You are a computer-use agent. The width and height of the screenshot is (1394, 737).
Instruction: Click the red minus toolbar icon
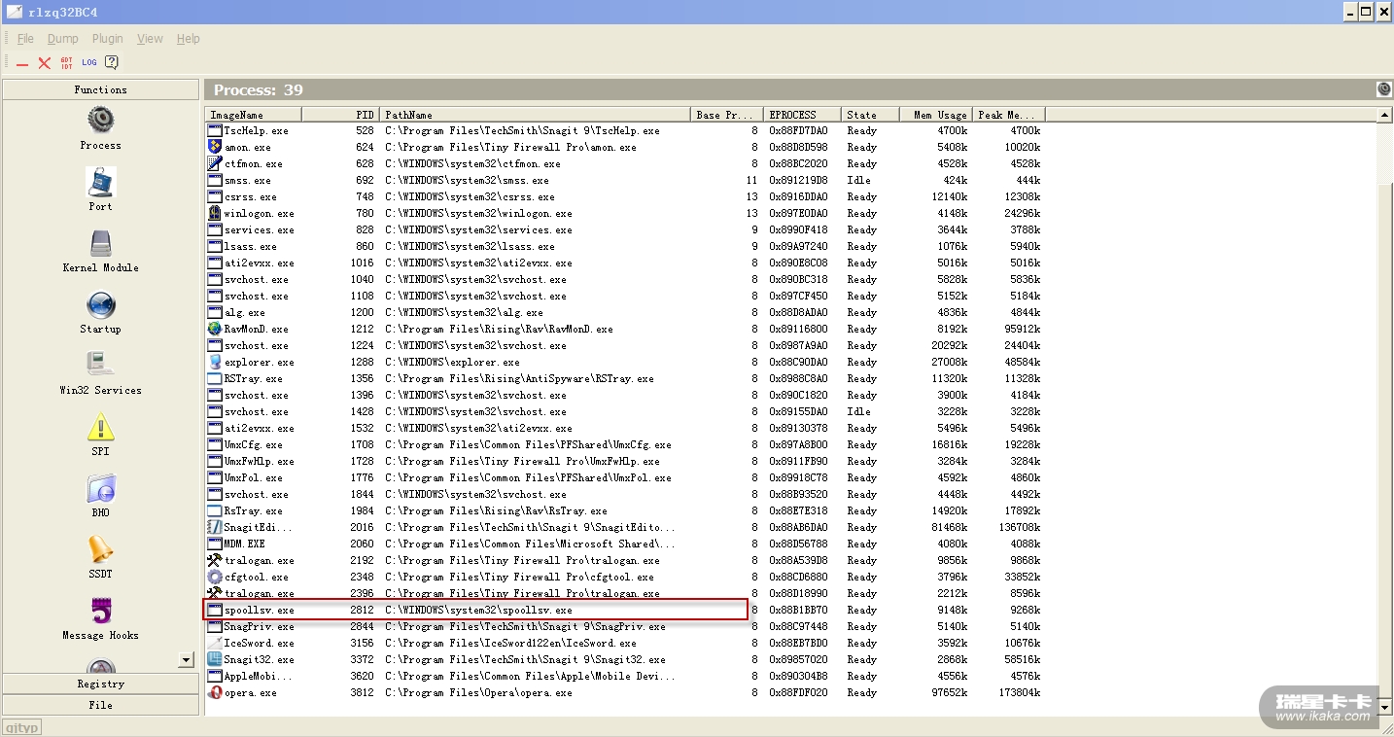coord(22,63)
